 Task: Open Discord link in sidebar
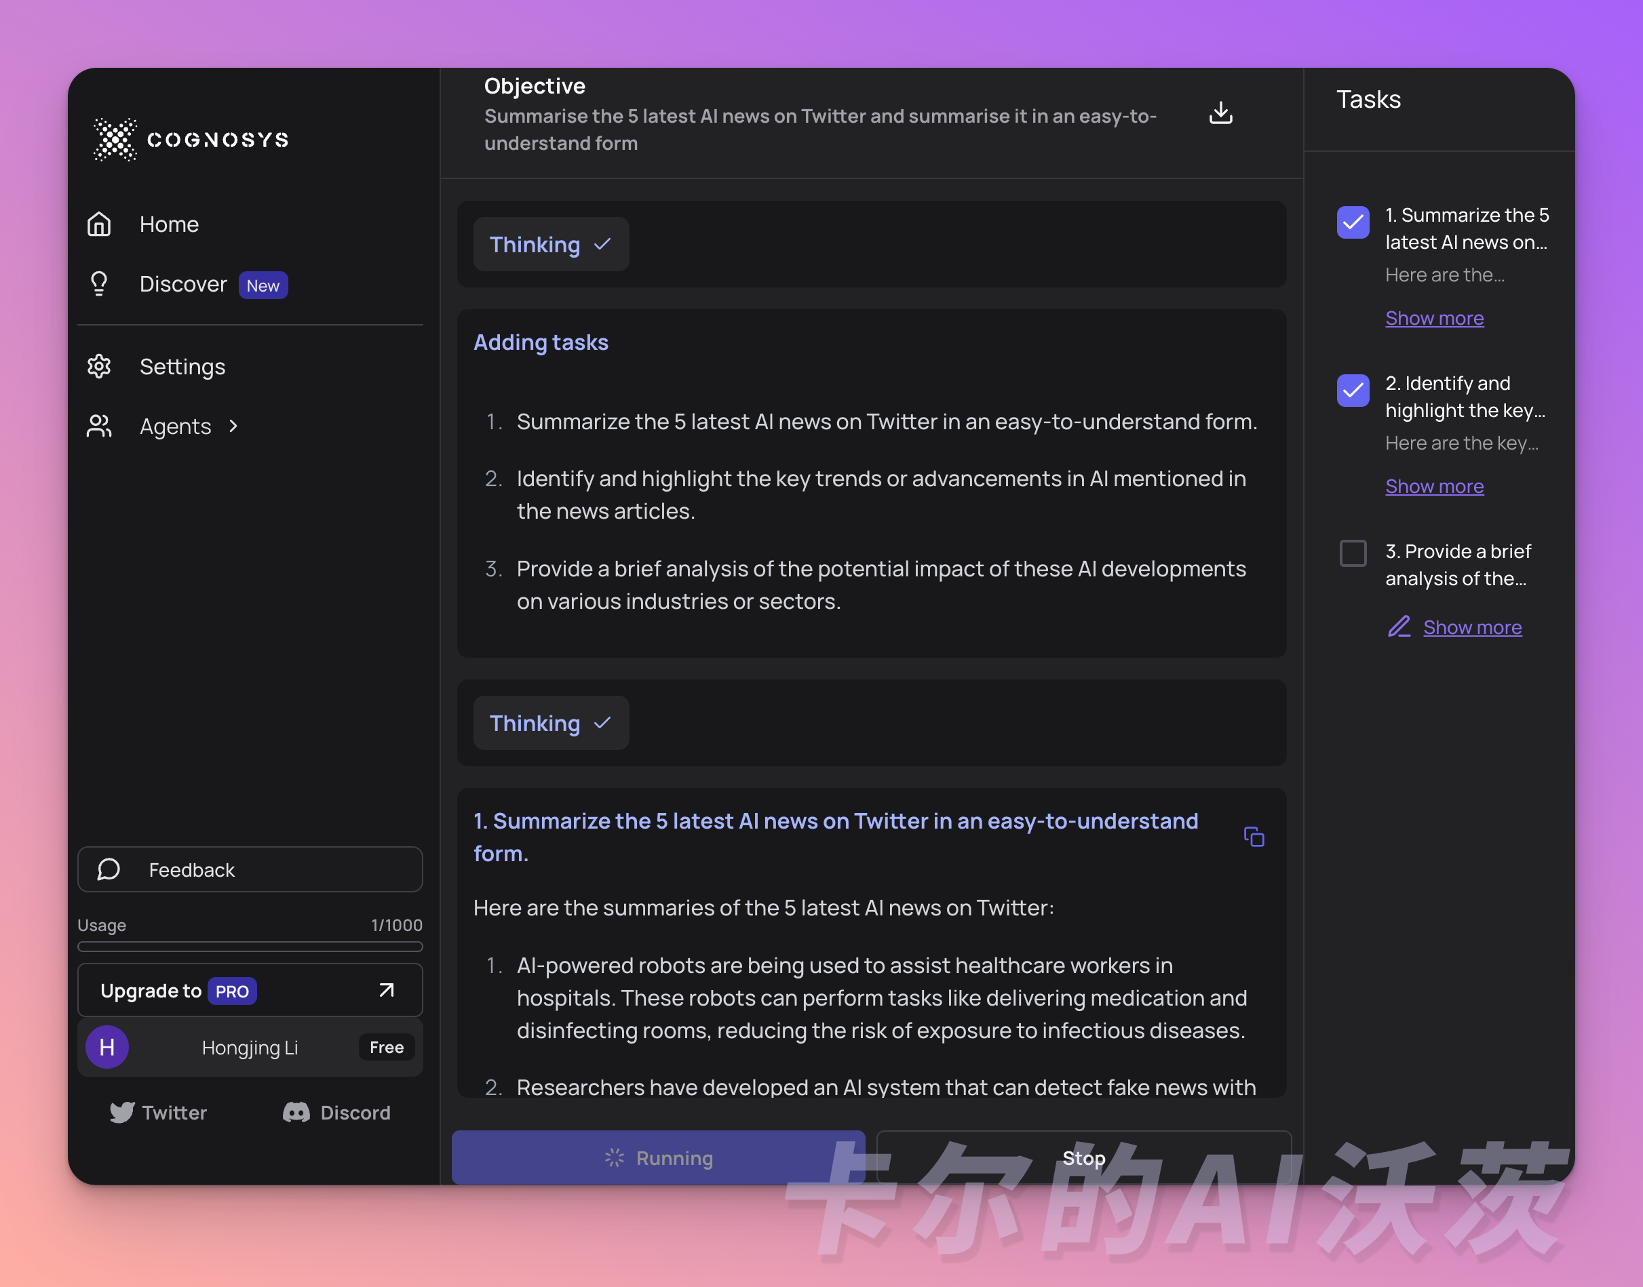click(336, 1113)
